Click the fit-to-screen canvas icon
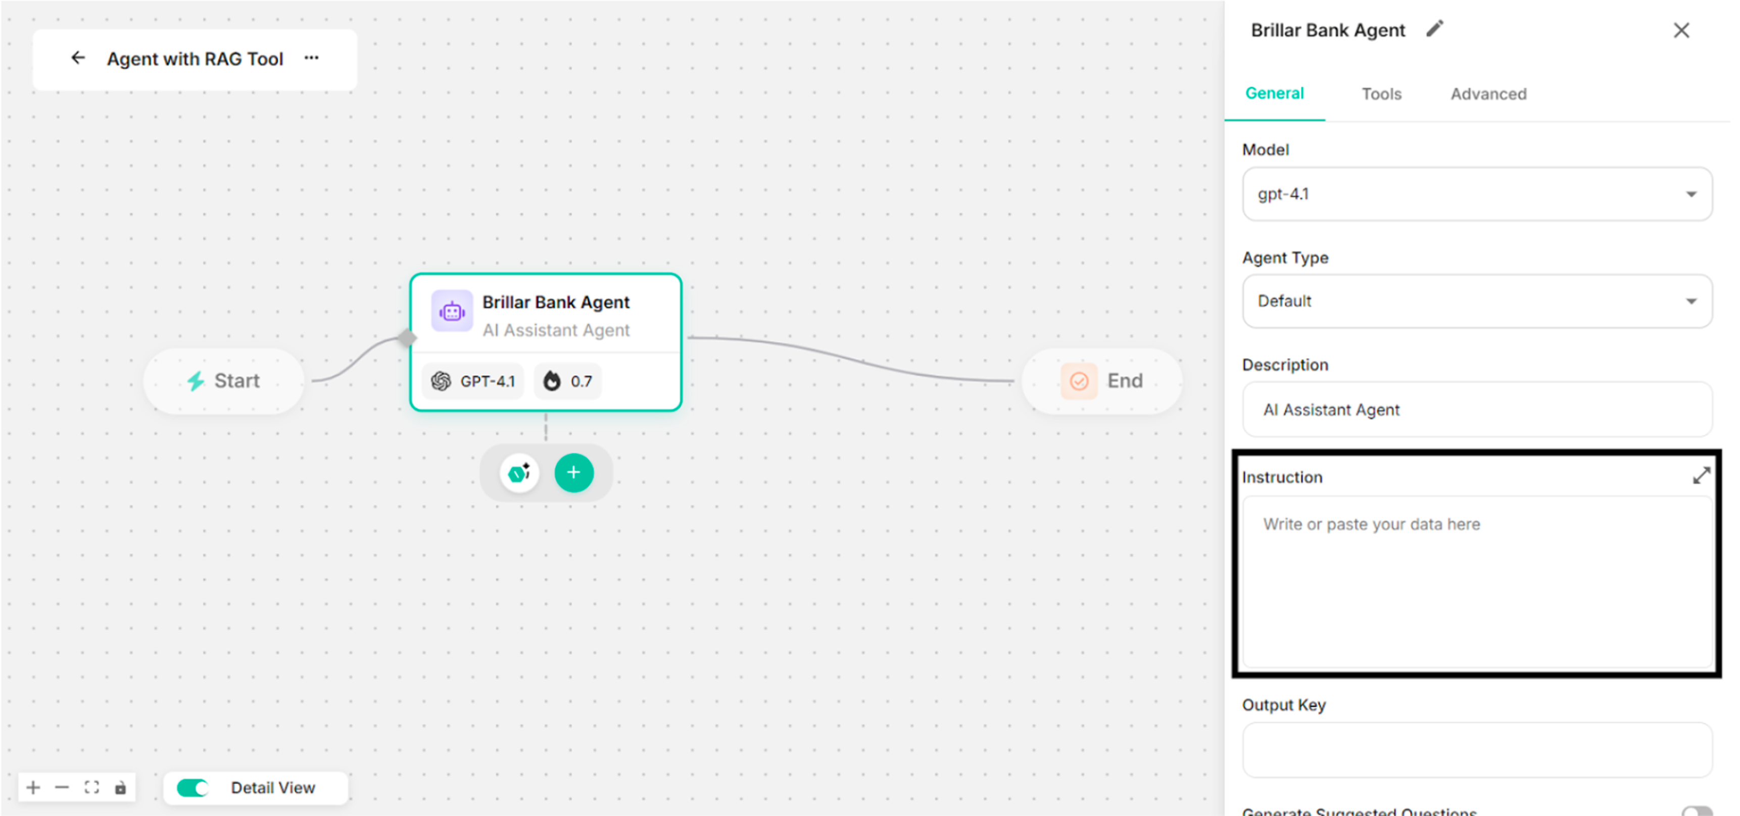The height and width of the screenshot is (816, 1740). tap(92, 787)
